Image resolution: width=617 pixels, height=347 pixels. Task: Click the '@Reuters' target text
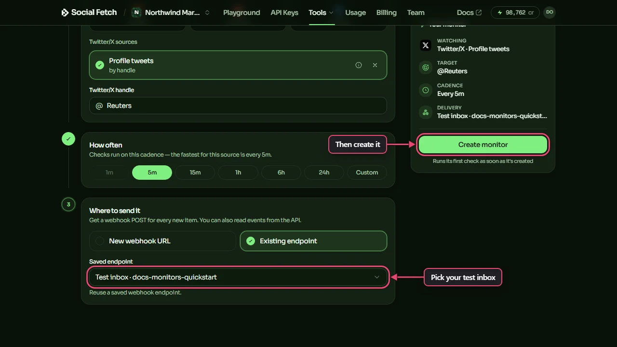452,71
